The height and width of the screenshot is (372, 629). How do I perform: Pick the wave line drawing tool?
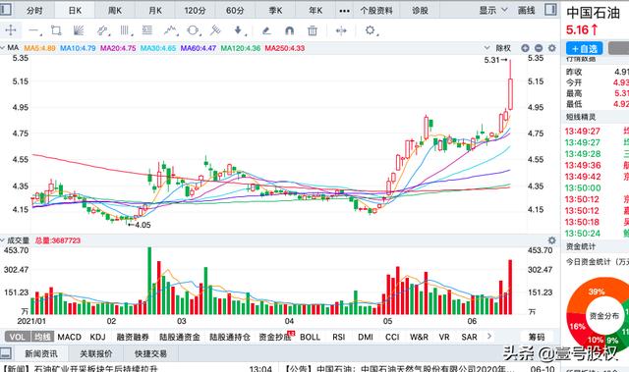click(171, 30)
